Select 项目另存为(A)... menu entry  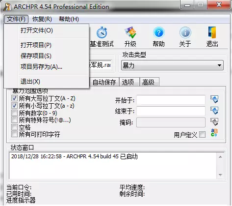[47, 67]
